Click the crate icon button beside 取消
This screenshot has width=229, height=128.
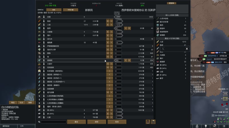click(x=148, y=122)
